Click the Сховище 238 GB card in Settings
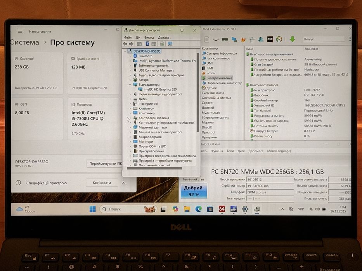The image size is (362, 271). tap(37, 73)
